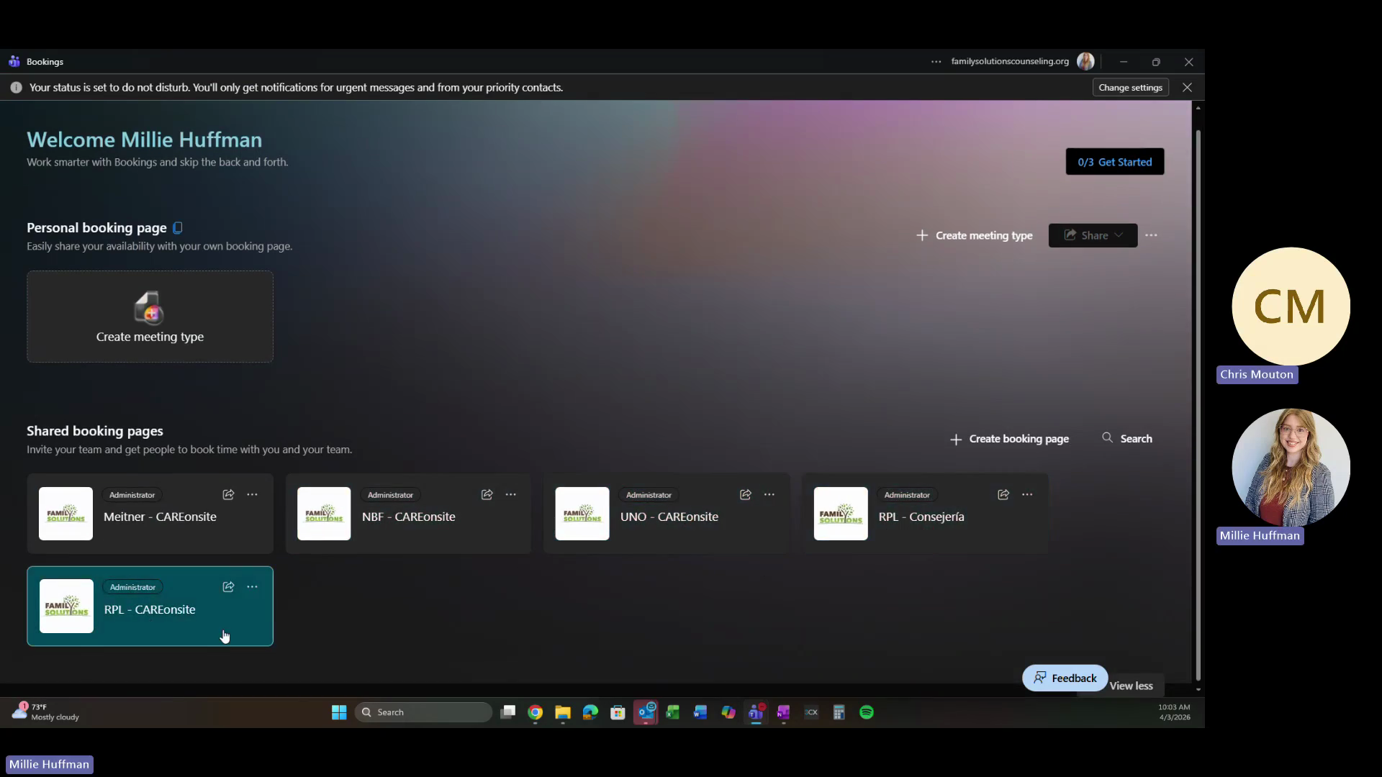Image resolution: width=1382 pixels, height=777 pixels.
Task: Open the RPL - CAREonsite booking page
Action: [x=150, y=606]
